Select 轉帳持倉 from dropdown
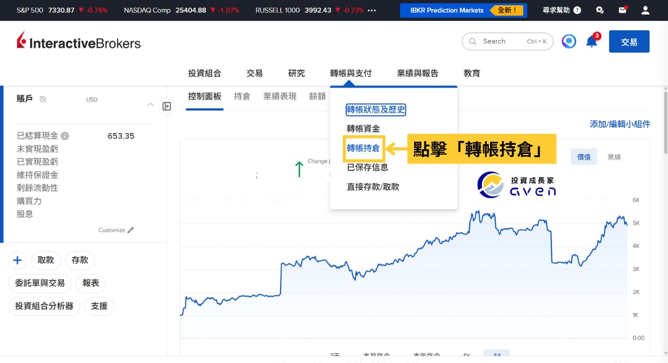Viewport: 668px width, 363px height. pyautogui.click(x=363, y=148)
